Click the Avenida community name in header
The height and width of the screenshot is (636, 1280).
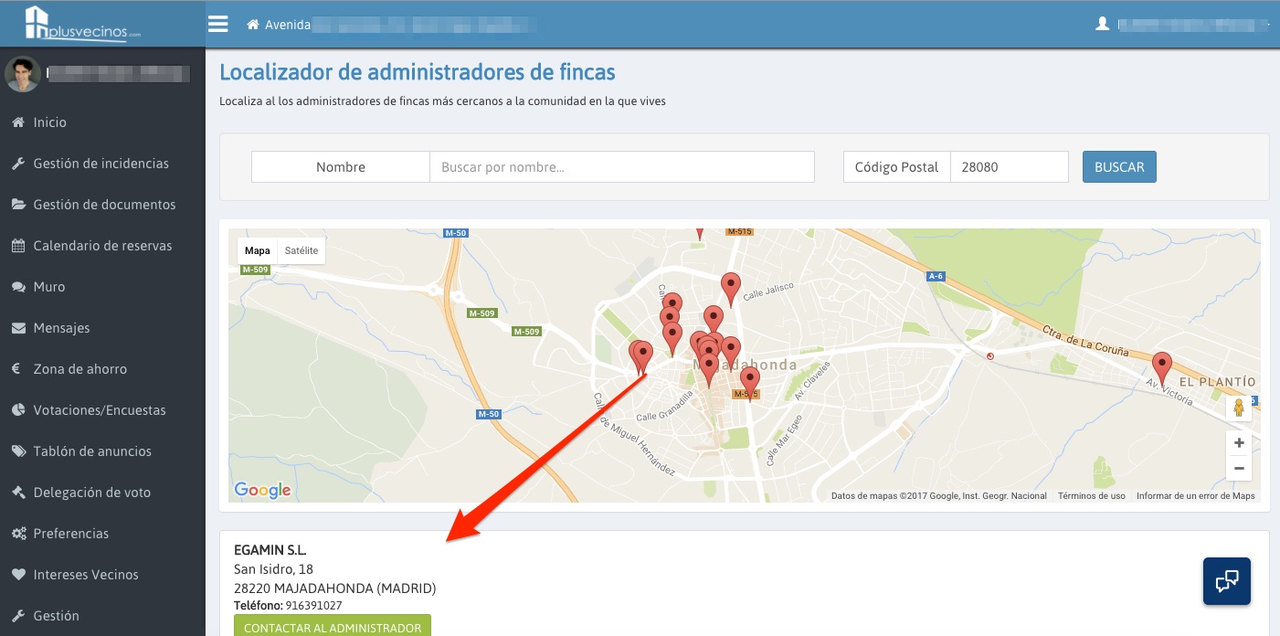click(x=288, y=25)
